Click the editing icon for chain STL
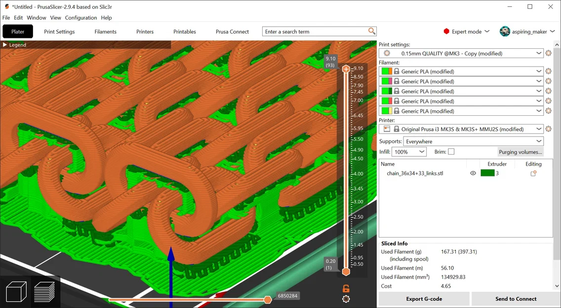This screenshot has height=308, width=561. tap(533, 173)
